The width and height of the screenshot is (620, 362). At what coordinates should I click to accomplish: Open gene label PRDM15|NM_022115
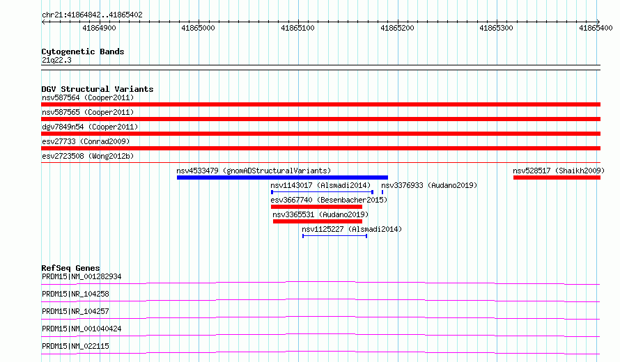click(75, 346)
